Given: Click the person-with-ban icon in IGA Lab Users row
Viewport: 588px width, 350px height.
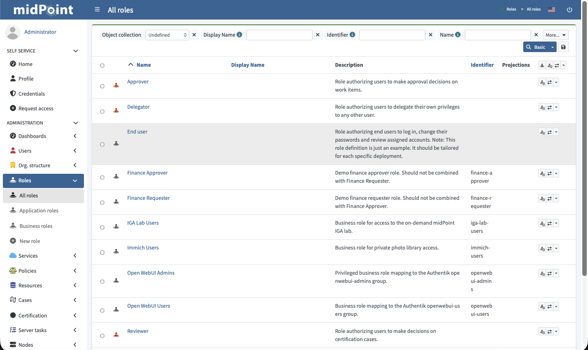Looking at the screenshot, I should coord(542,223).
